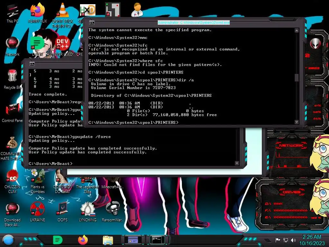Open the OOPS DID I DO THAT shortcut
This screenshot has width=329, height=247.
[63, 181]
